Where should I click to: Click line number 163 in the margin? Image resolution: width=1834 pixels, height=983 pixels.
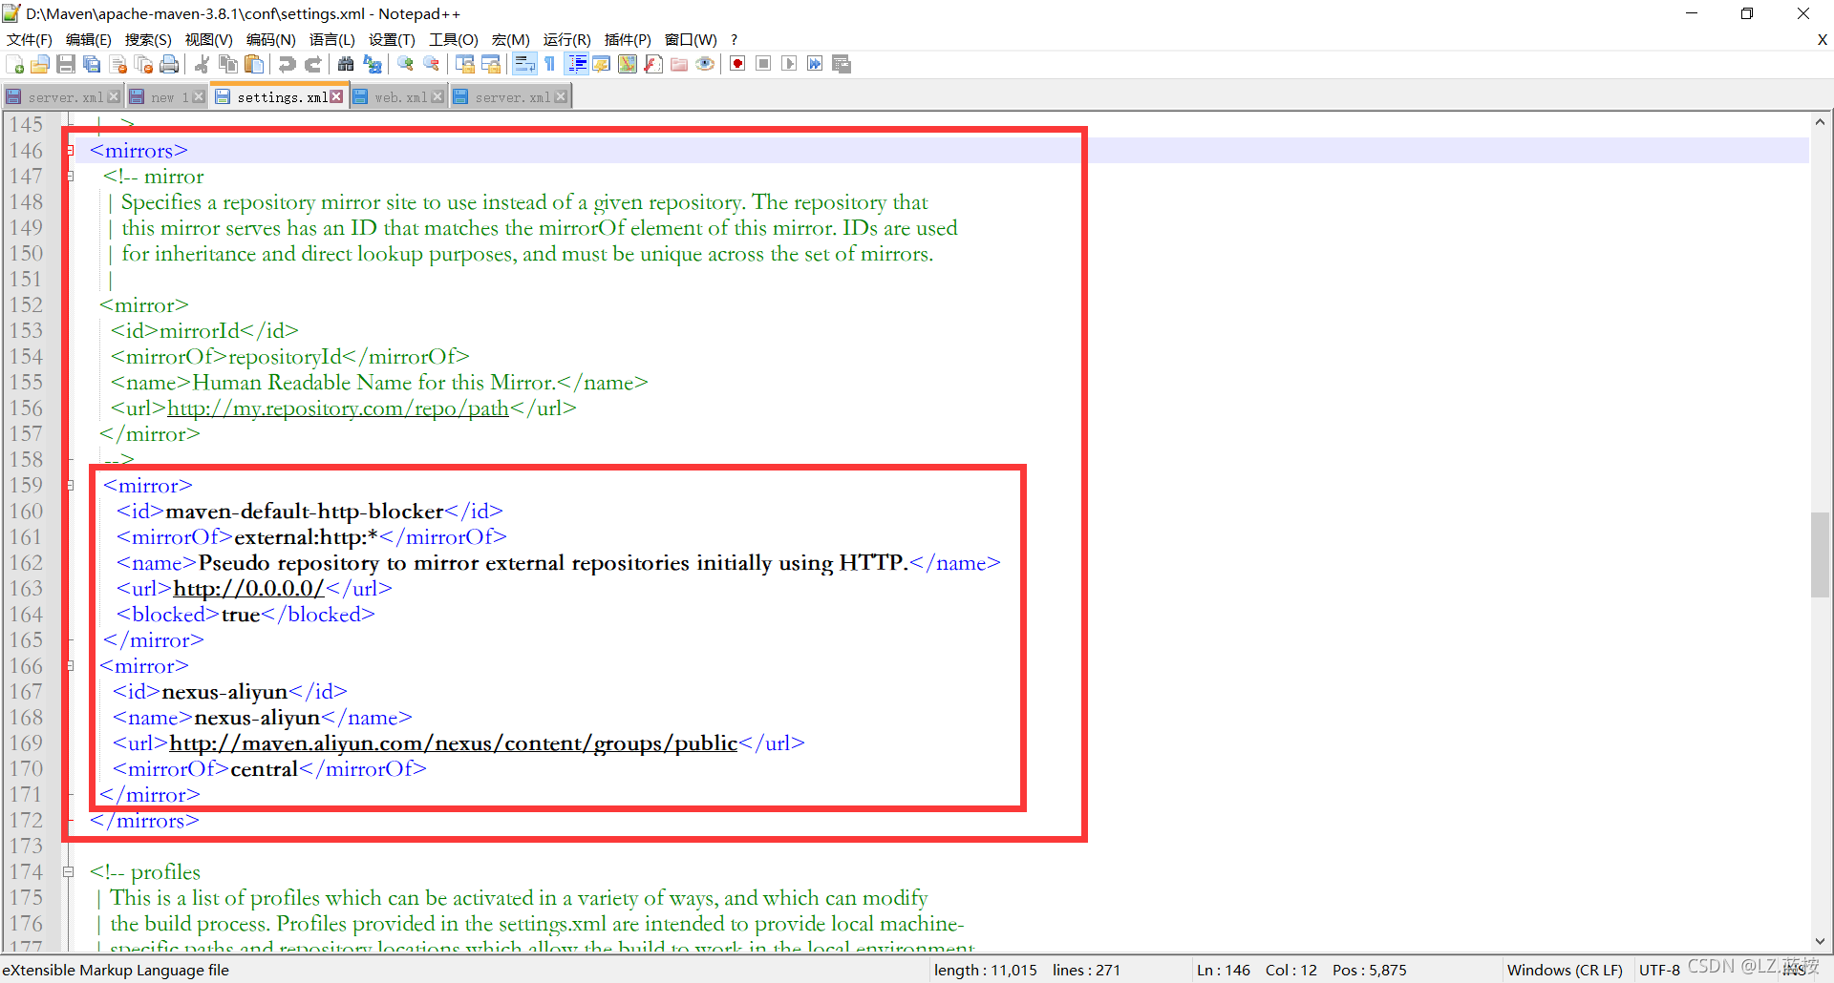(27, 589)
